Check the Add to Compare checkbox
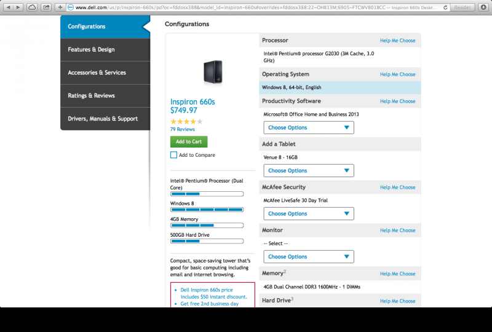Viewport: 492px width, 332px height. click(173, 155)
